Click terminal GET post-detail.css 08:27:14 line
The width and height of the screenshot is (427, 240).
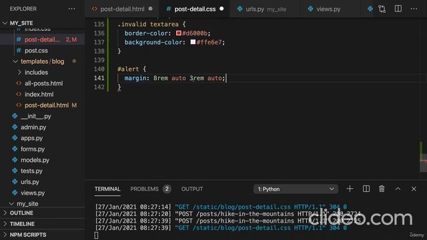point(221,207)
